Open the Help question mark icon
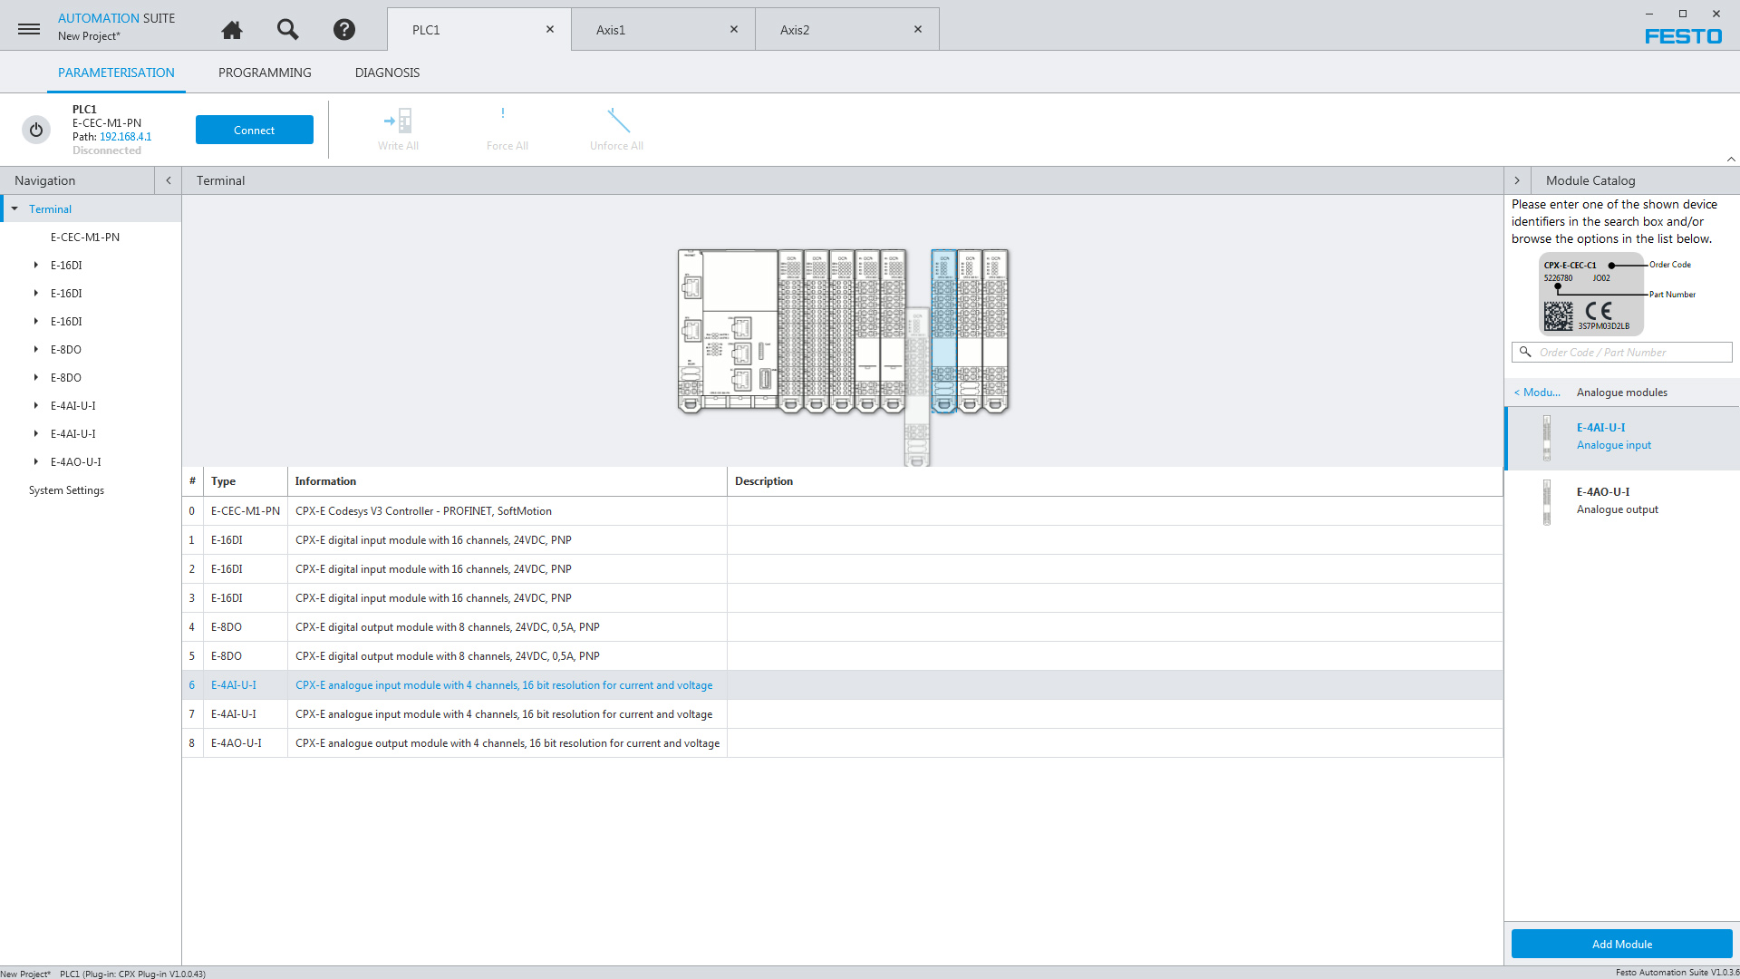The width and height of the screenshot is (1740, 979). [343, 30]
